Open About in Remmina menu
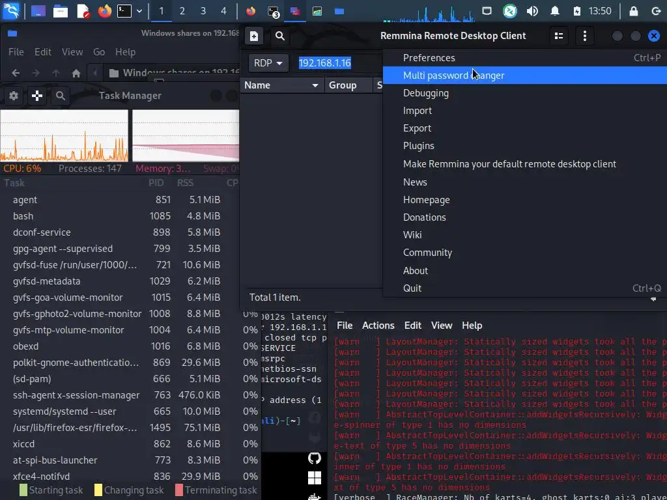667x500 pixels. (x=525, y=271)
